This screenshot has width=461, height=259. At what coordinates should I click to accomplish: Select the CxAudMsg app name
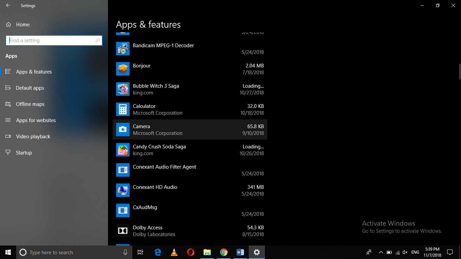145,207
